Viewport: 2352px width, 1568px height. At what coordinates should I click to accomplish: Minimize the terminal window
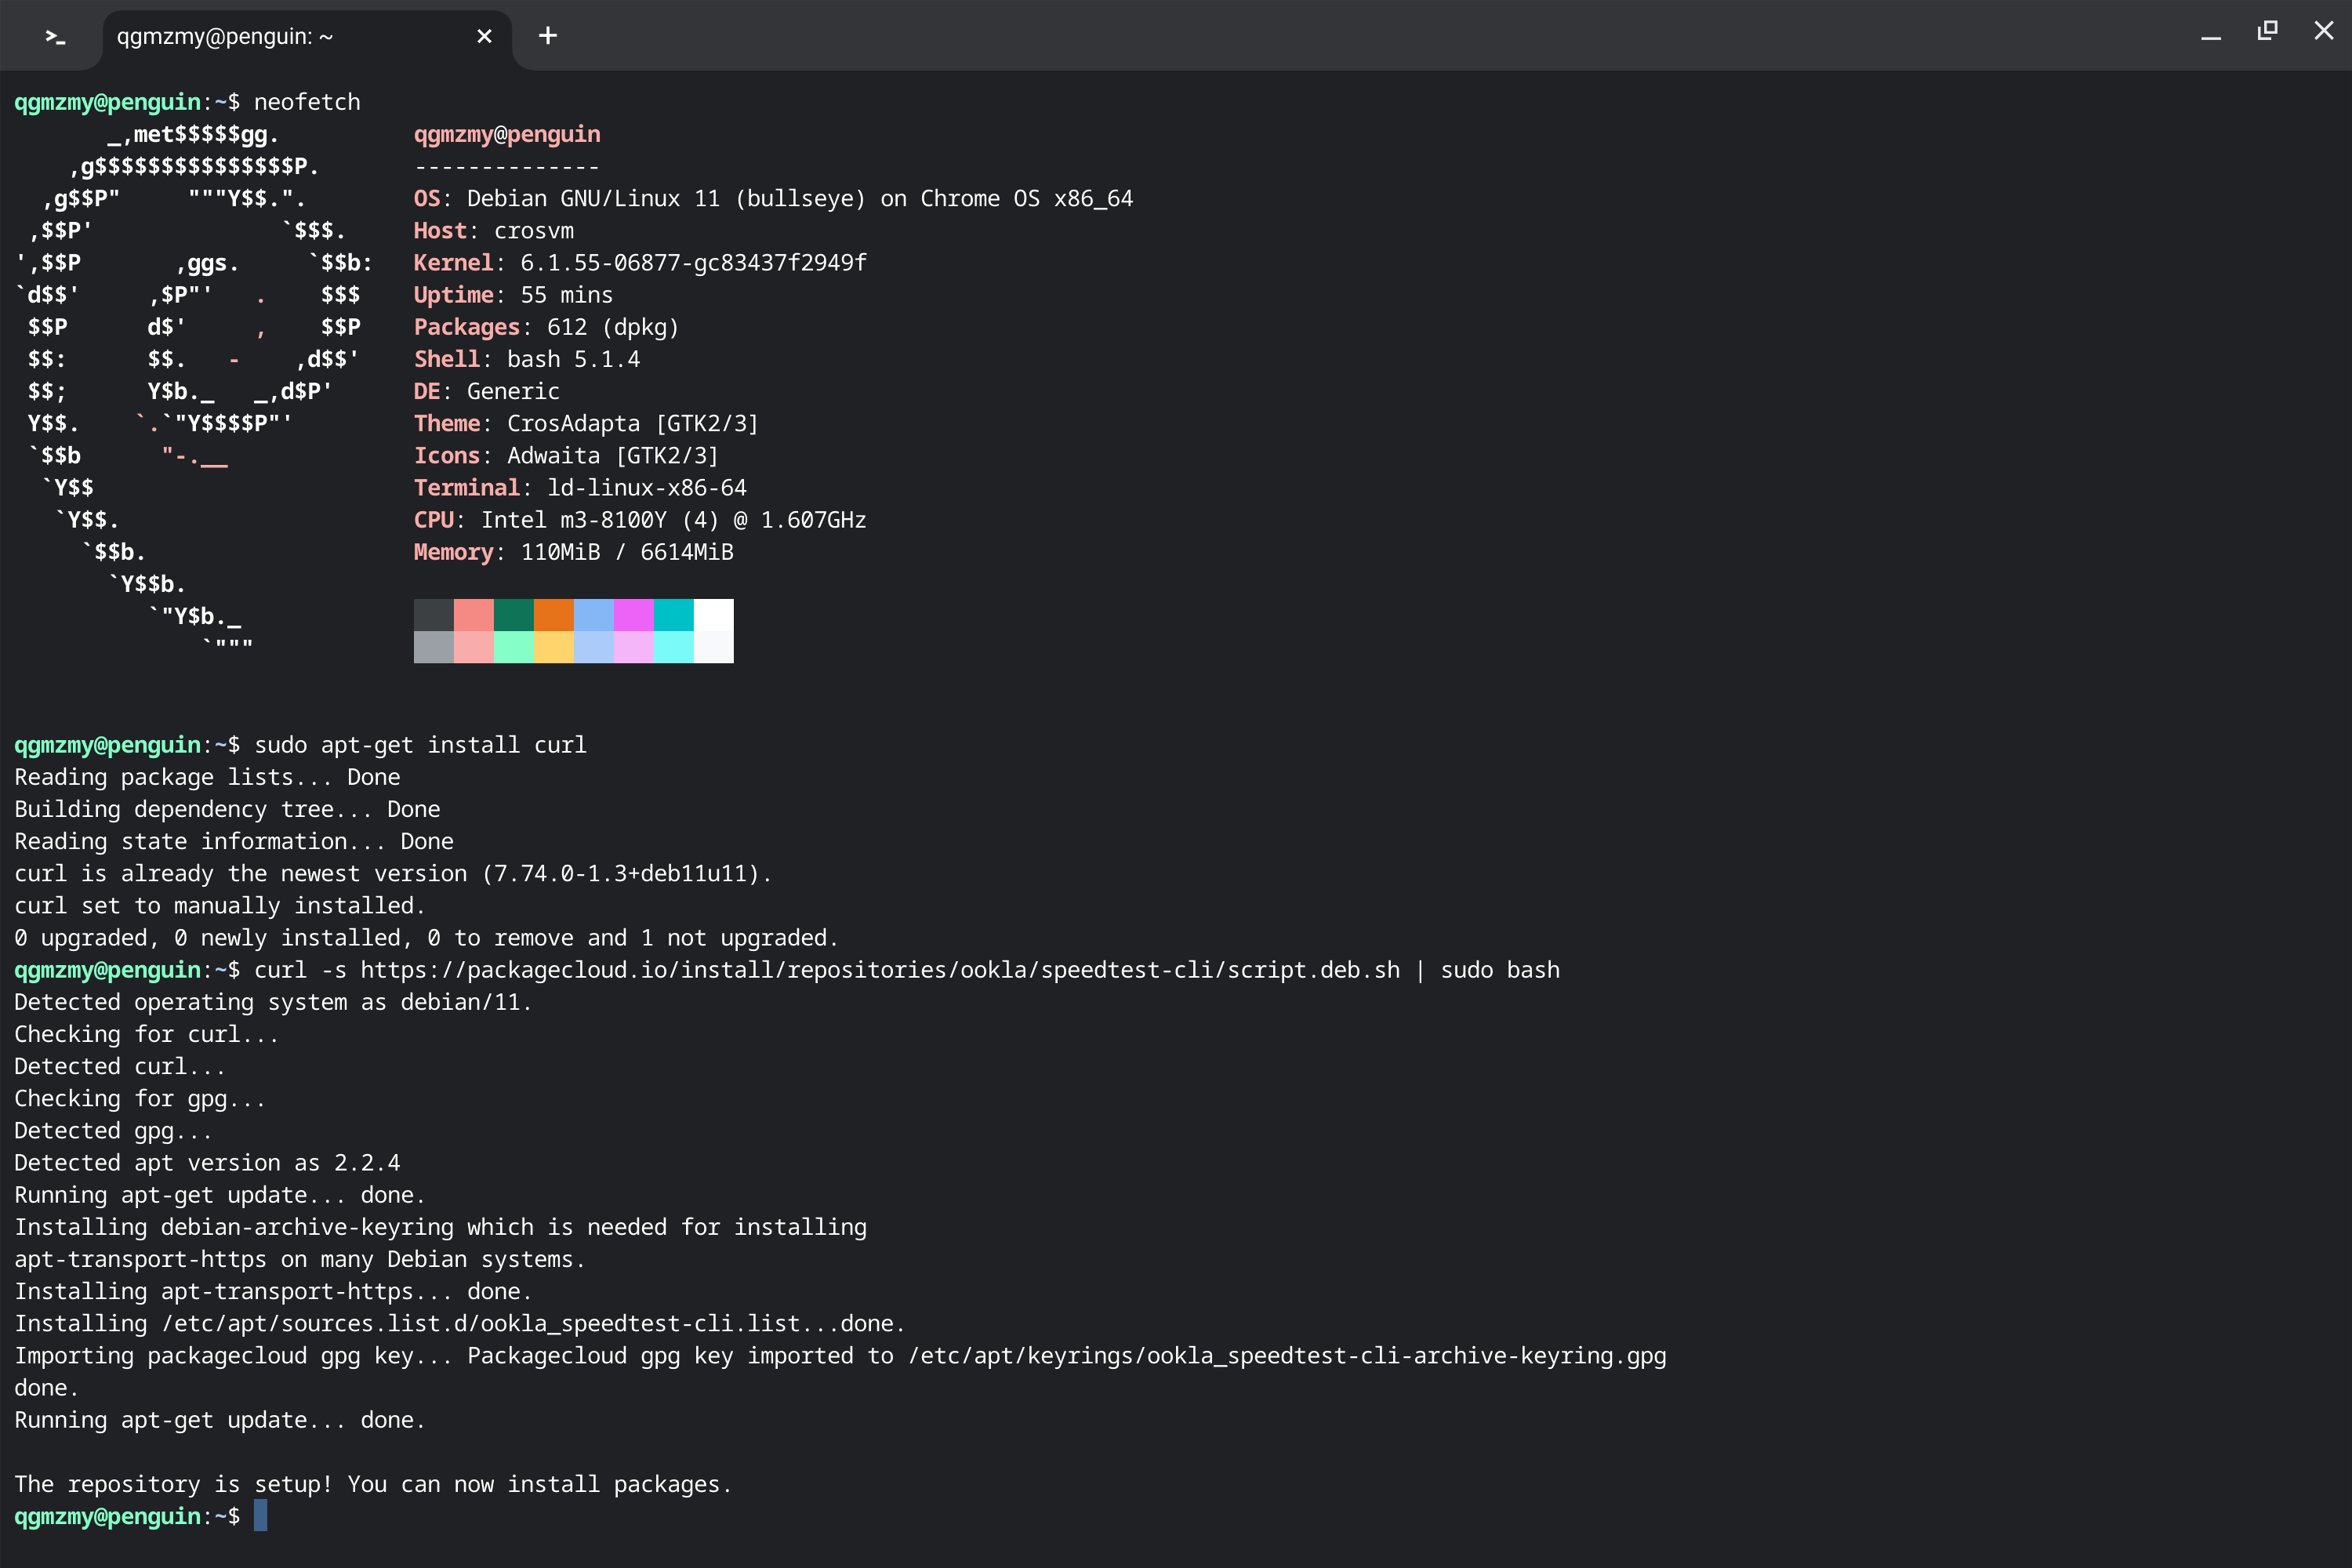pyautogui.click(x=2211, y=36)
